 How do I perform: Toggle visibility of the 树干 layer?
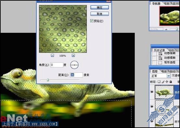point(152,121)
